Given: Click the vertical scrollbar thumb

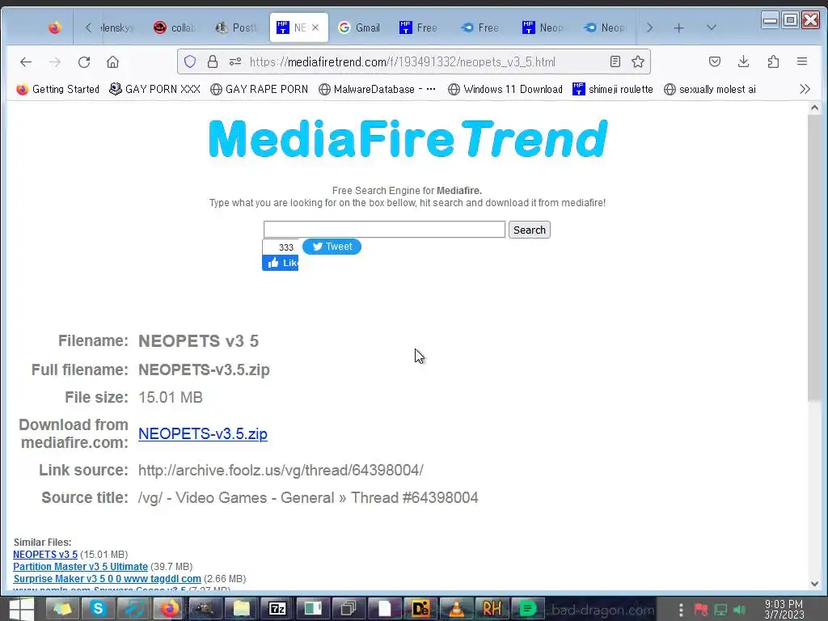Looking at the screenshot, I should click(815, 257).
